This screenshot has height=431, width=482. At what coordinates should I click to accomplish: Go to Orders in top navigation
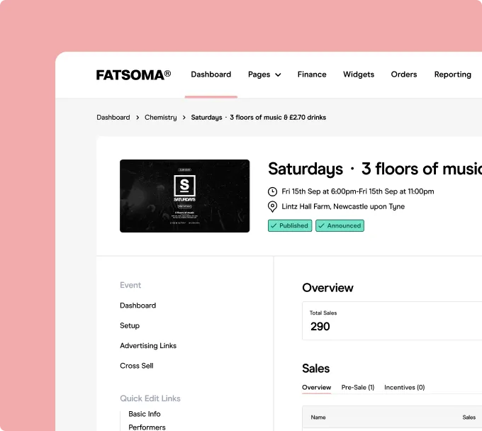click(x=404, y=74)
